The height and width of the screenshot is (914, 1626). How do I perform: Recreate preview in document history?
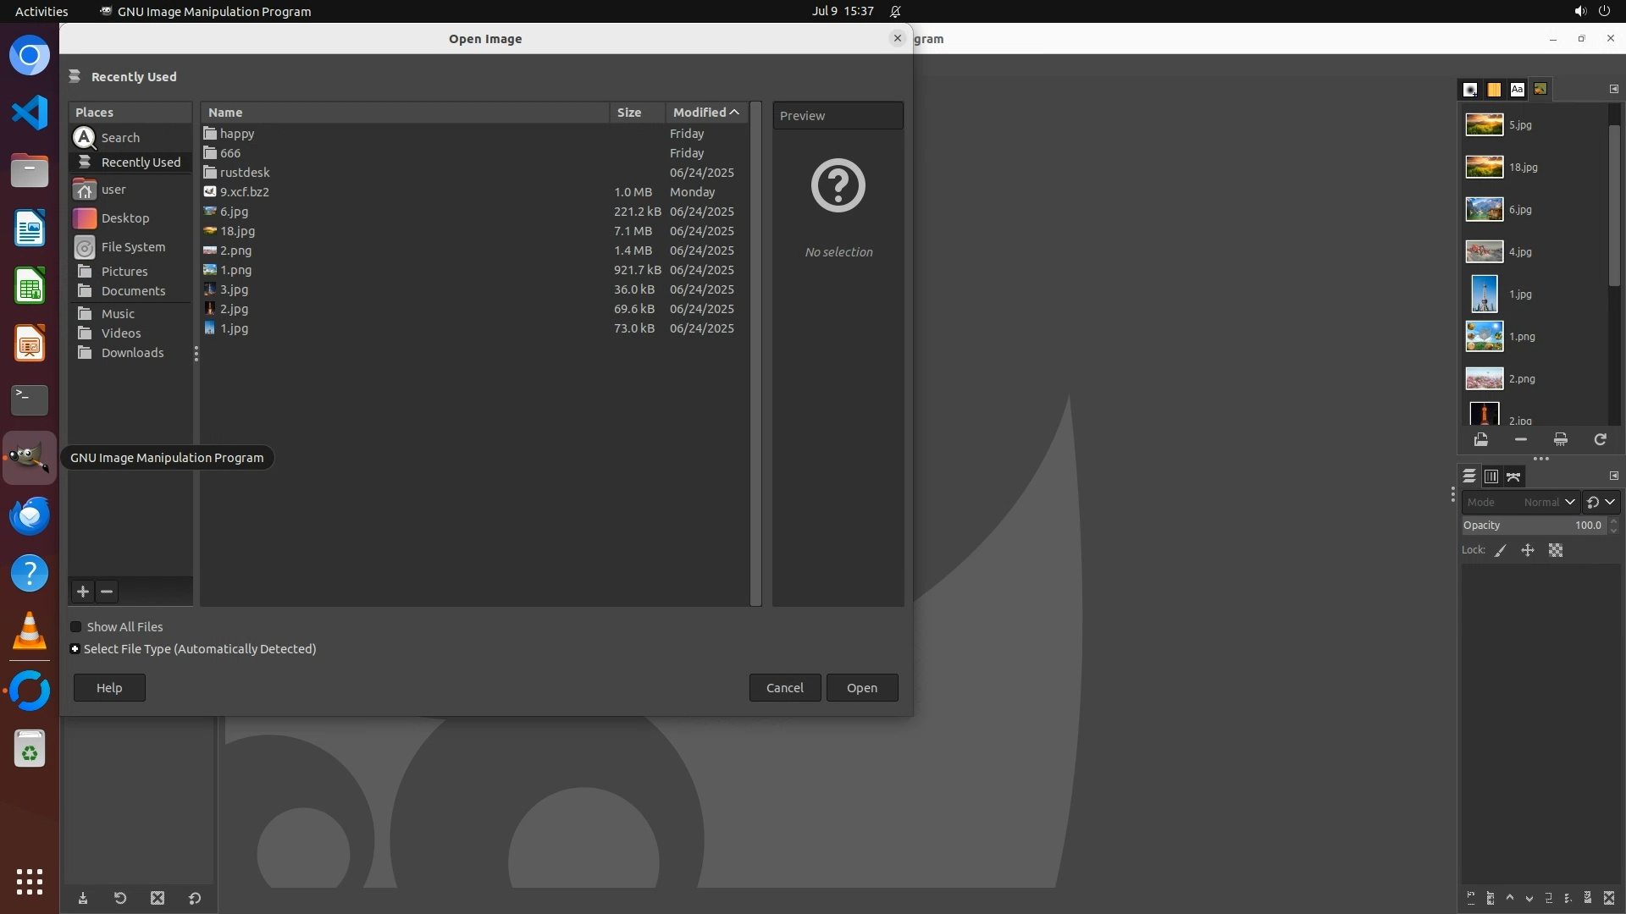1600,439
